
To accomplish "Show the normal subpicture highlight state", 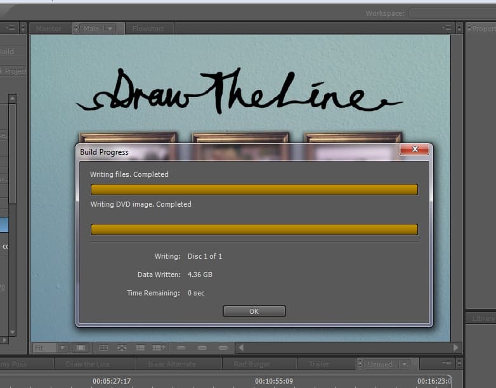I will pos(181,347).
